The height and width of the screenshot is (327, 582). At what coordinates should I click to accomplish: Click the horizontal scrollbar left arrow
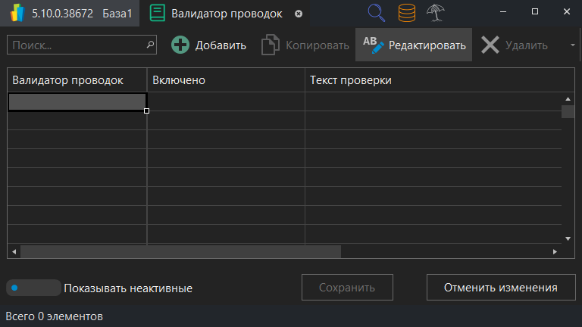point(14,252)
